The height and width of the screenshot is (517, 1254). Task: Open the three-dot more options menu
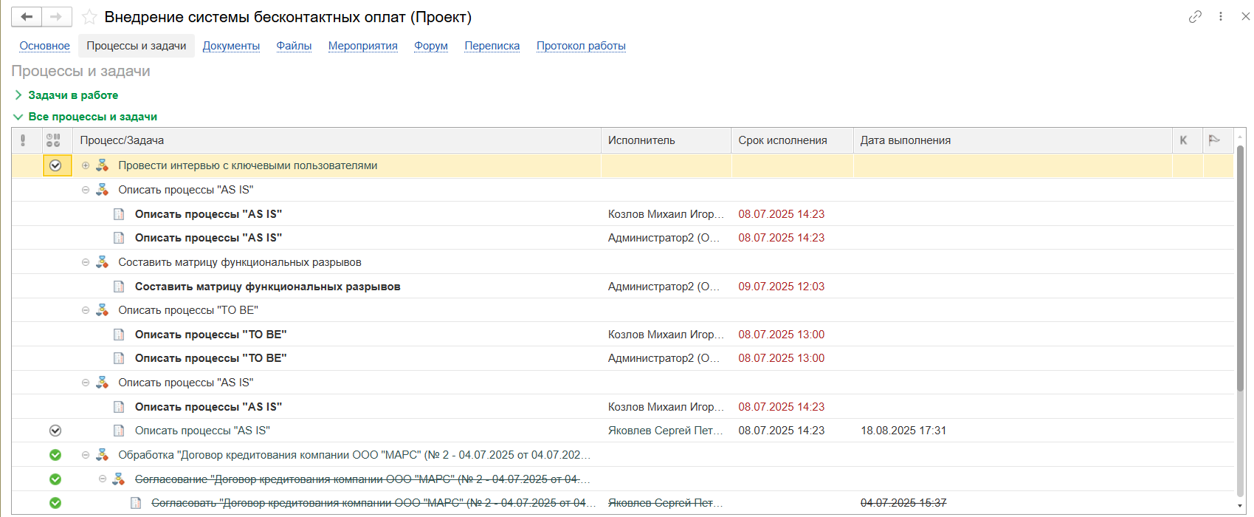coord(1221,17)
